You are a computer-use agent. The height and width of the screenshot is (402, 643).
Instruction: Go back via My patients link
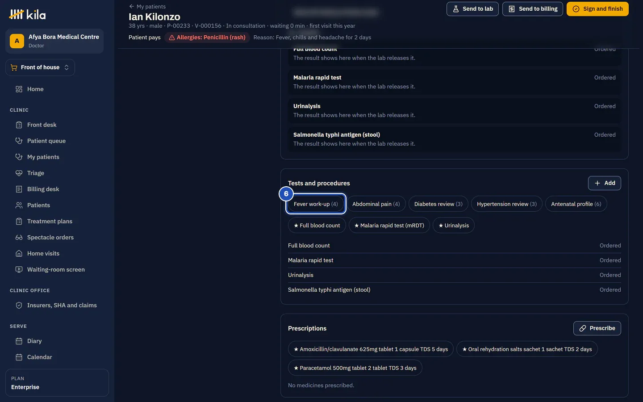pyautogui.click(x=147, y=6)
